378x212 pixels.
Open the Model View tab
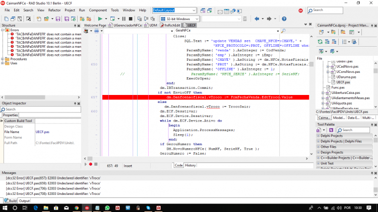[x=339, y=118]
